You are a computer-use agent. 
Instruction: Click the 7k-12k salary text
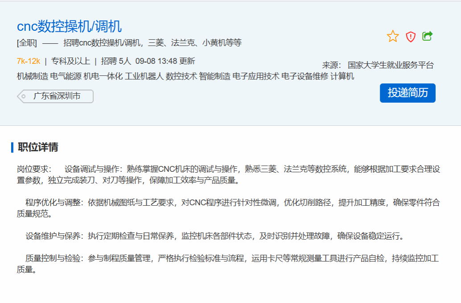29,61
